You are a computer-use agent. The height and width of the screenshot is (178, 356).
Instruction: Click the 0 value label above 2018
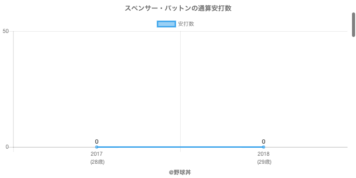[263, 142]
